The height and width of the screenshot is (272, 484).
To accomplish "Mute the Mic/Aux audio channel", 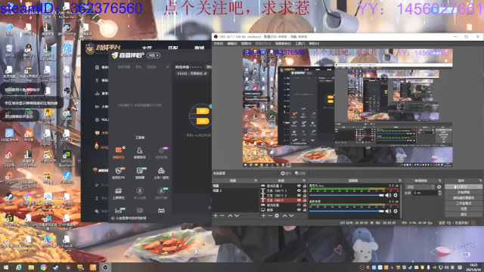I will (388, 195).
